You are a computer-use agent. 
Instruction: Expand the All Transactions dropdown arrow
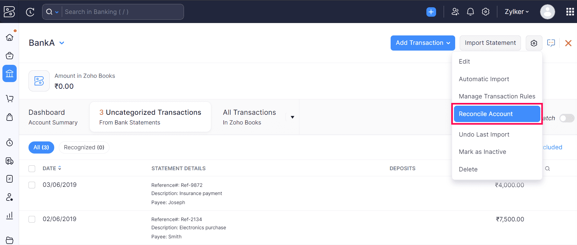[292, 117]
